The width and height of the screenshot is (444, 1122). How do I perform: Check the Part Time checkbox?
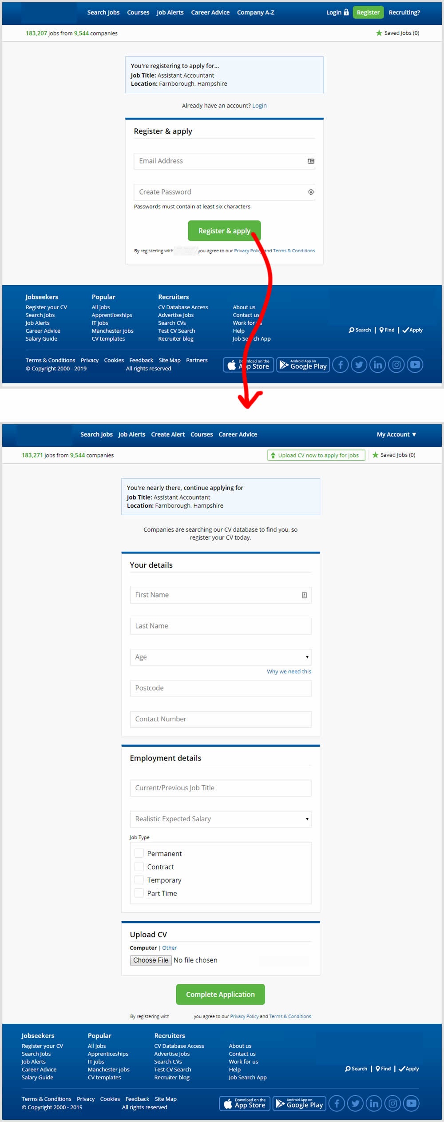click(x=139, y=893)
